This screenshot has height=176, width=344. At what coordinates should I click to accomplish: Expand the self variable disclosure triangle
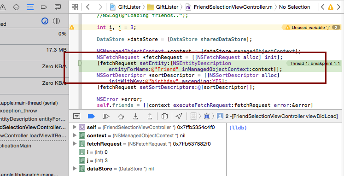pyautogui.click(x=75, y=127)
